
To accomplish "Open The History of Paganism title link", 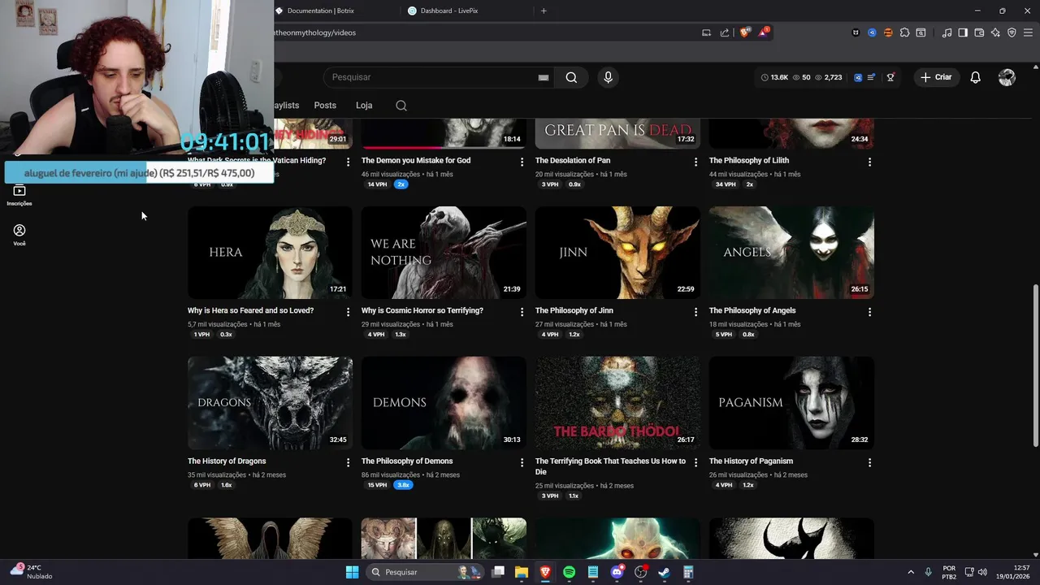I will point(751,461).
